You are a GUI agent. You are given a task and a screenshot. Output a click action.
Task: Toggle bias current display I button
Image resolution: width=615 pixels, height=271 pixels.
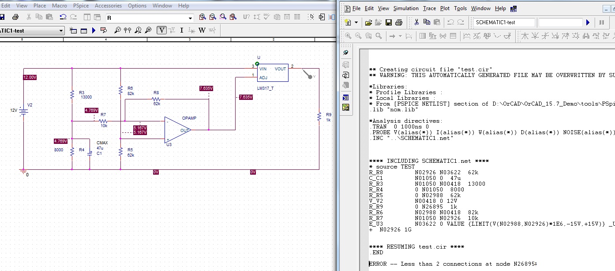pos(181,30)
